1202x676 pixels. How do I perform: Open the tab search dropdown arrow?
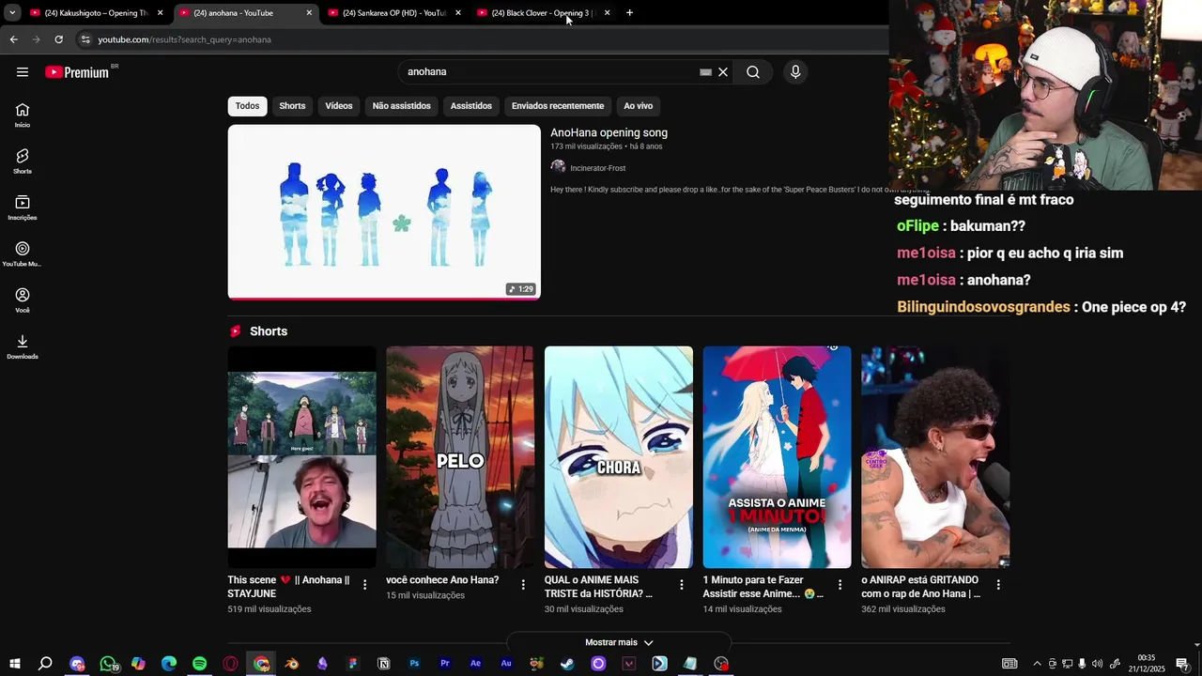12,13
